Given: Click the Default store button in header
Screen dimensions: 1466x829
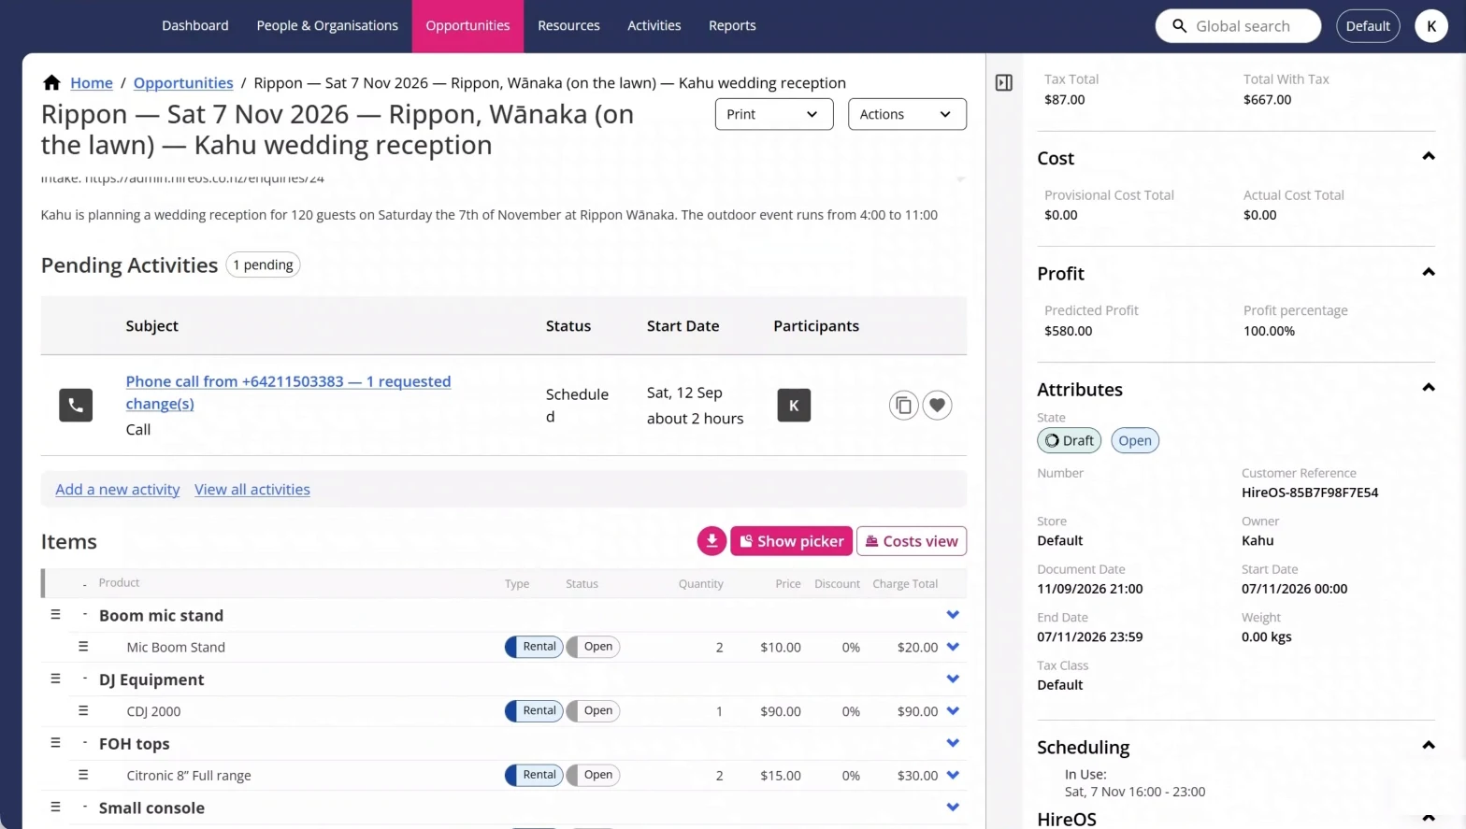Looking at the screenshot, I should click(x=1368, y=26).
